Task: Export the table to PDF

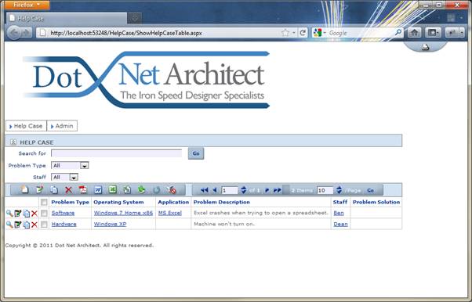Action: pyautogui.click(x=83, y=190)
